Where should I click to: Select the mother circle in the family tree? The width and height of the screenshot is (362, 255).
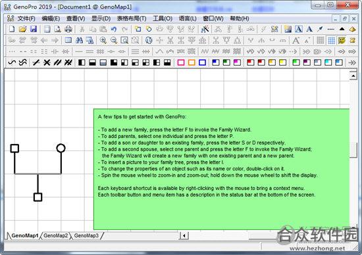point(61,148)
